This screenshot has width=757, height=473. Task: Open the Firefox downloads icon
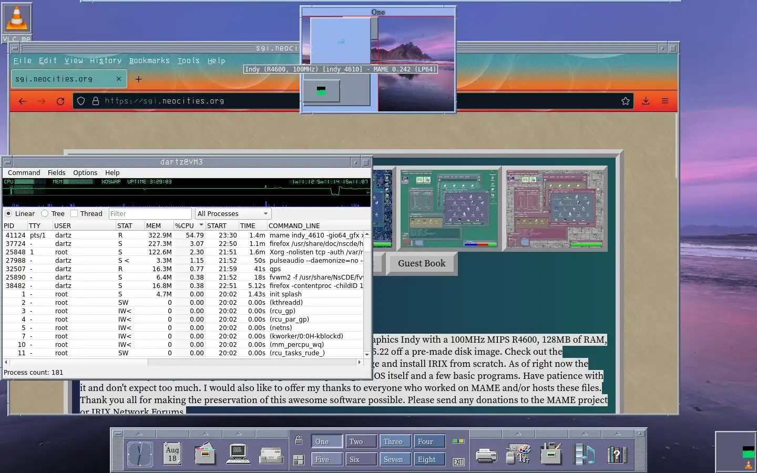click(x=646, y=101)
